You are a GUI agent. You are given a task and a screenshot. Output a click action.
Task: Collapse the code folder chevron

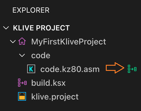pyautogui.click(x=22, y=55)
